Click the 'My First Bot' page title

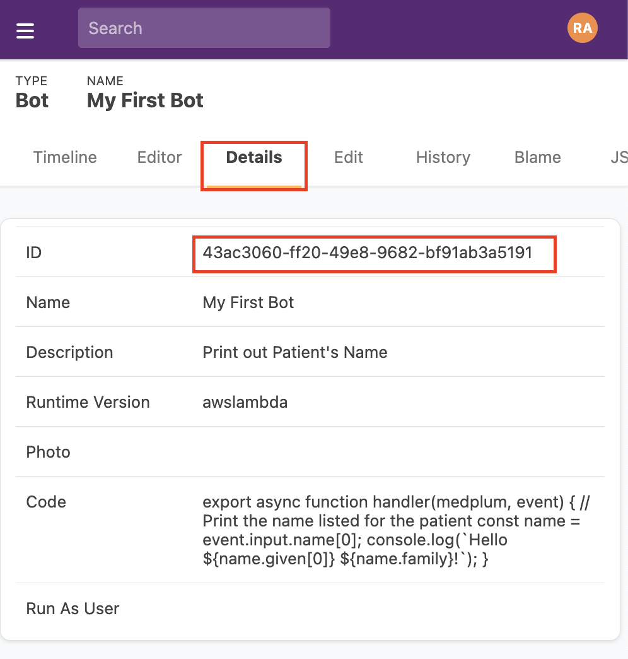[x=145, y=100]
